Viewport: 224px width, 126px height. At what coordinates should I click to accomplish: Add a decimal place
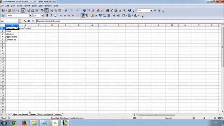[105, 15]
